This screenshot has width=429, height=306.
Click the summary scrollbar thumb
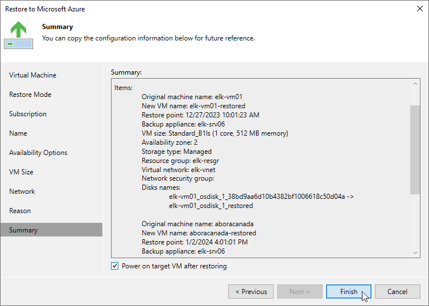point(415,150)
